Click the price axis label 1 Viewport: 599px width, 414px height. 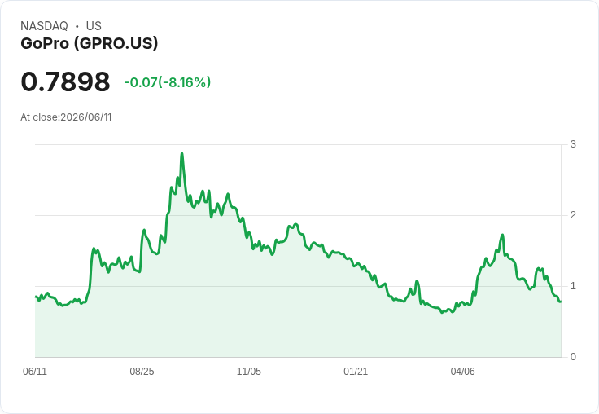573,286
